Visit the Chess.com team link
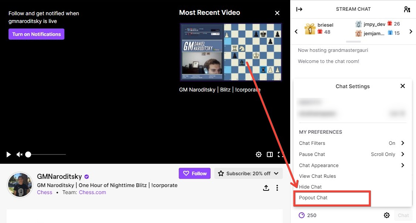Screen dimensions: 416x223 point(92,193)
